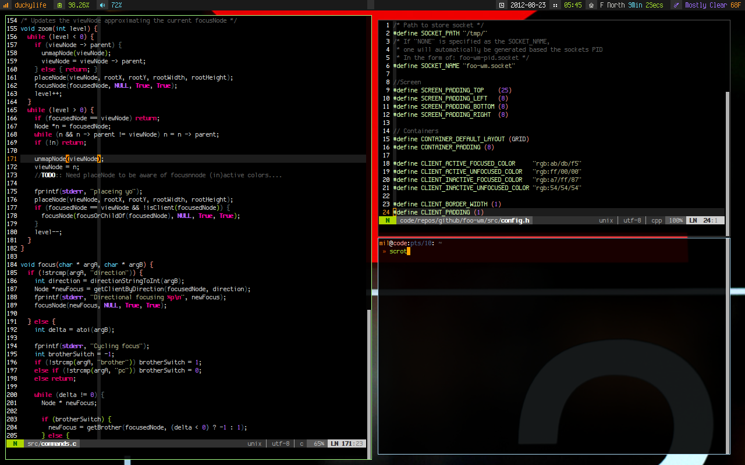
Task: Click line 172 'viewNode = n;'
Action: [56, 167]
